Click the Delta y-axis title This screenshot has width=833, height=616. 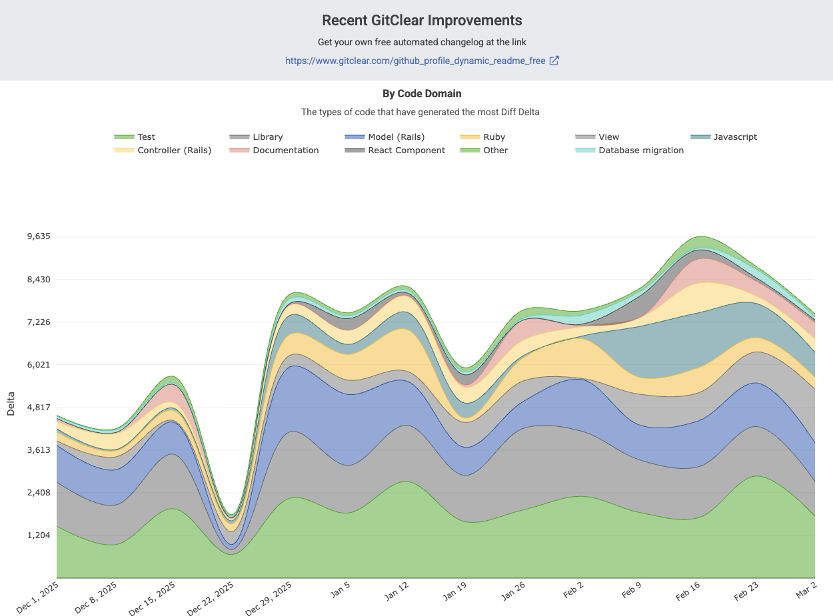click(x=11, y=404)
